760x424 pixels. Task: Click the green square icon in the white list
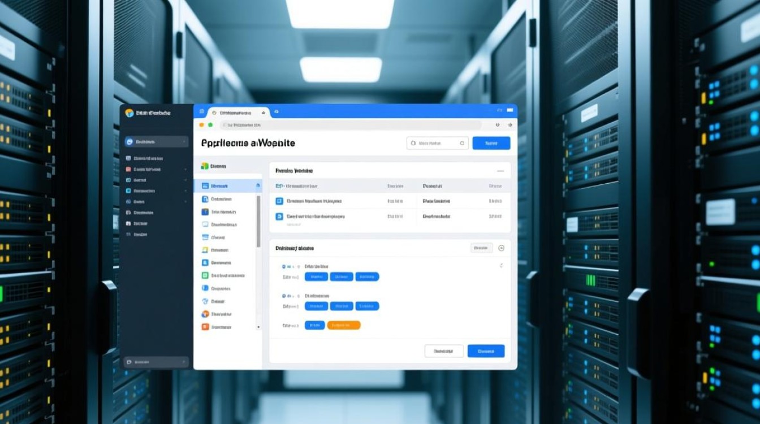[x=205, y=275]
